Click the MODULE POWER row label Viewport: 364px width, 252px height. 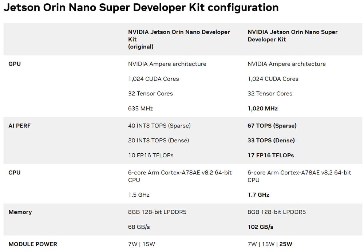pos(33,244)
